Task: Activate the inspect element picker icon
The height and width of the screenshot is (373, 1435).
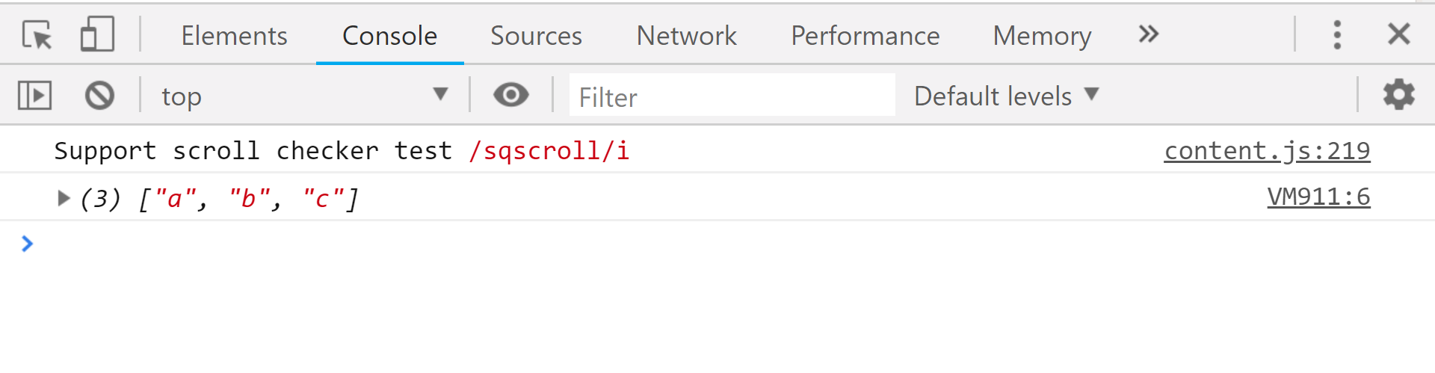Action: click(x=37, y=35)
